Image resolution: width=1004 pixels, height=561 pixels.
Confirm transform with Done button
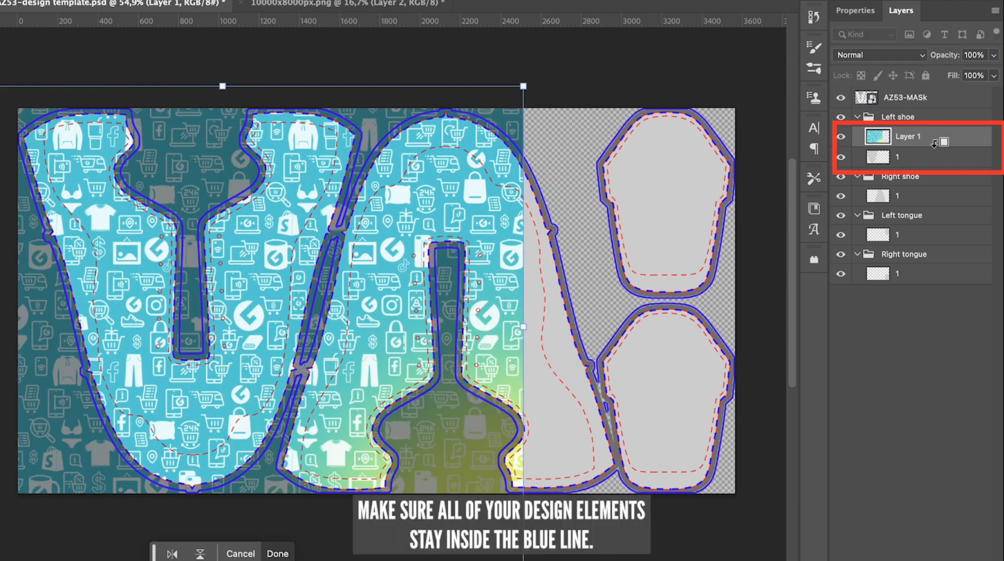pyautogui.click(x=277, y=553)
